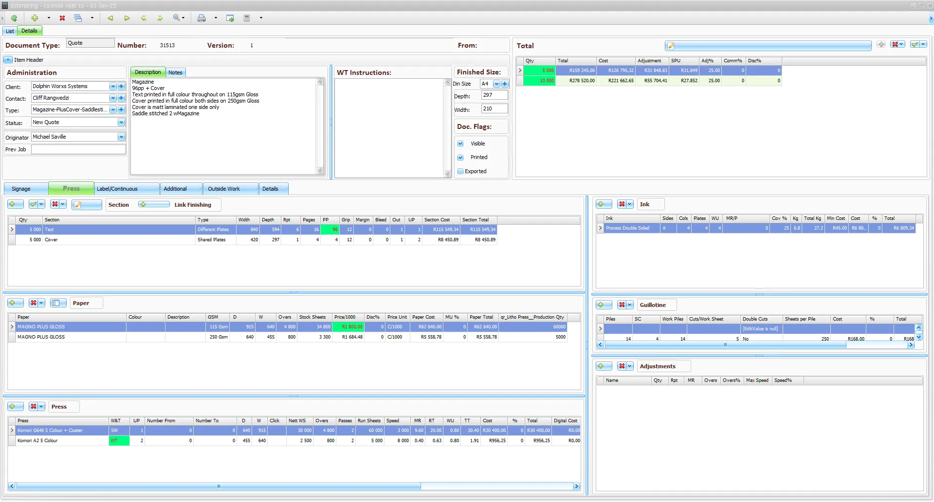934x502 pixels.
Task: Click the green refresh icon in main toolbar
Action: click(14, 18)
